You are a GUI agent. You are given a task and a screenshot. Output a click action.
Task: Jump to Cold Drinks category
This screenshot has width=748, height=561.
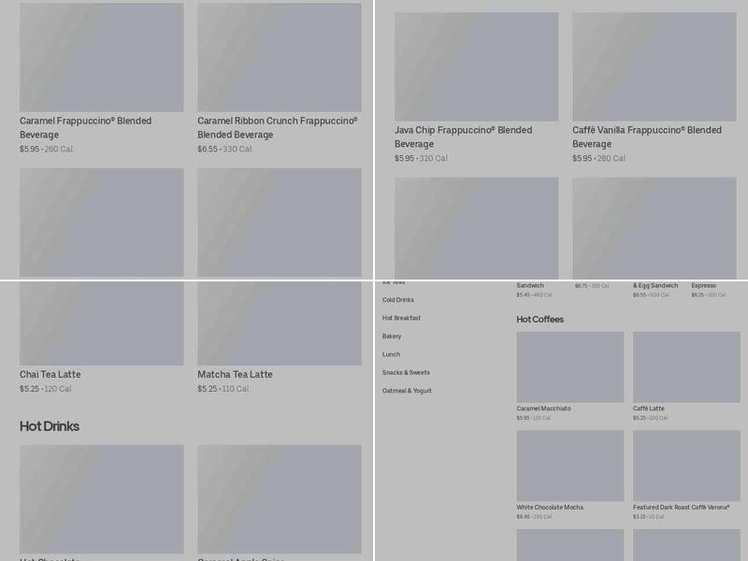[x=398, y=300]
